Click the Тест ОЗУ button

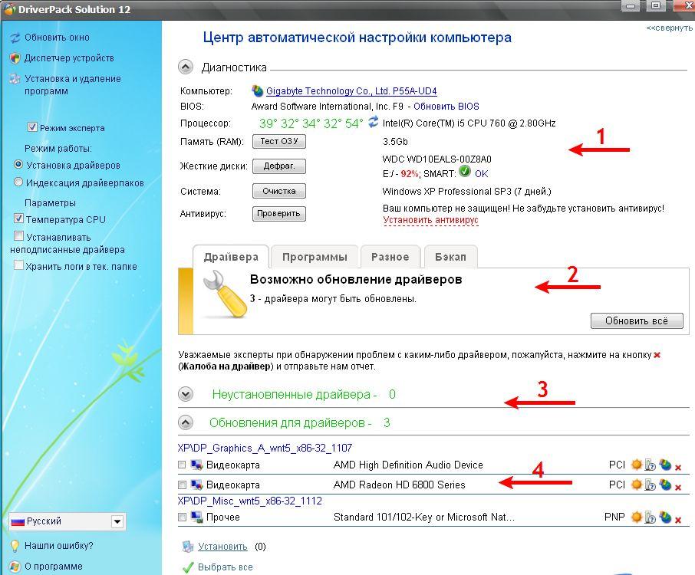pyautogui.click(x=279, y=141)
